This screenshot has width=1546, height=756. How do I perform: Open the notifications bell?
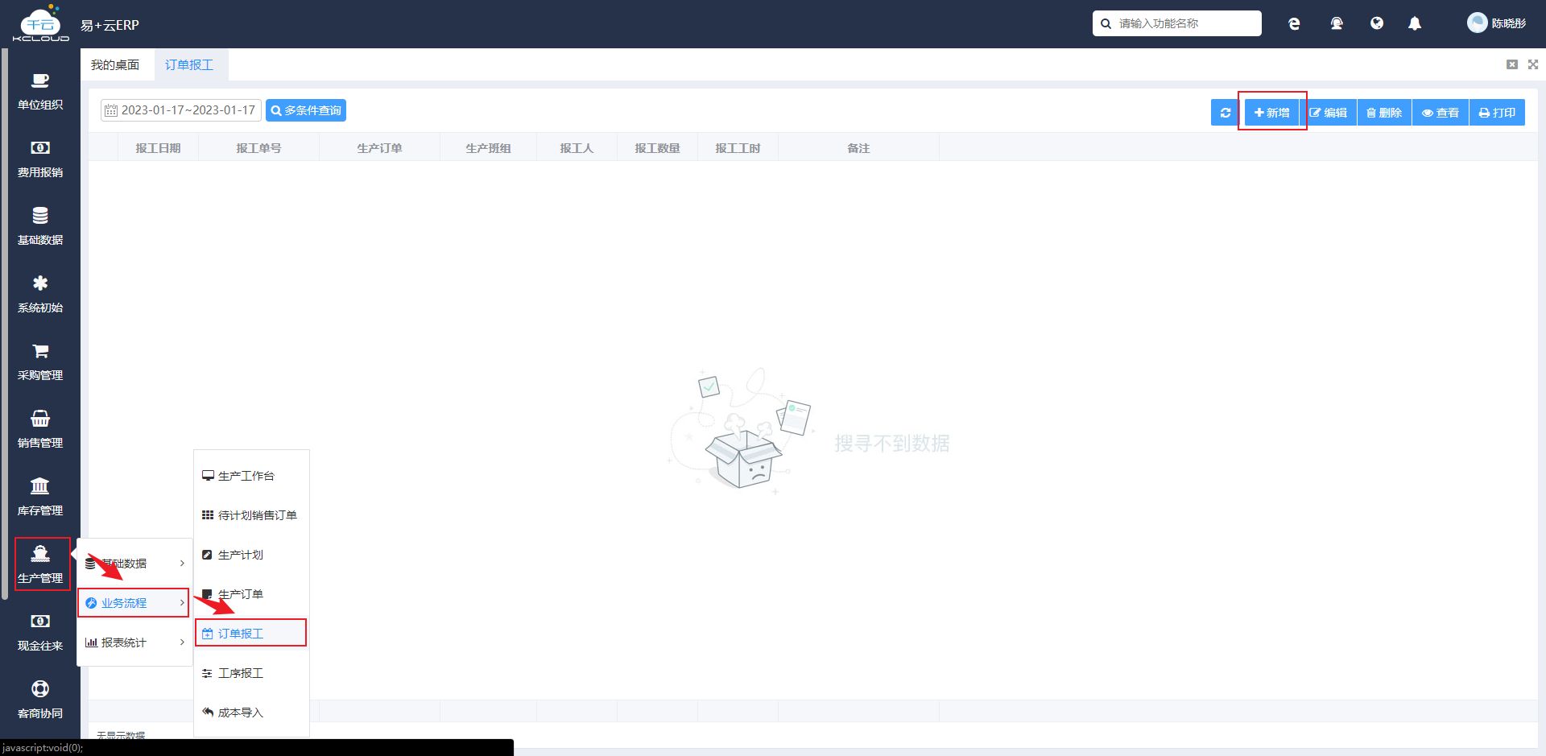tap(1415, 23)
